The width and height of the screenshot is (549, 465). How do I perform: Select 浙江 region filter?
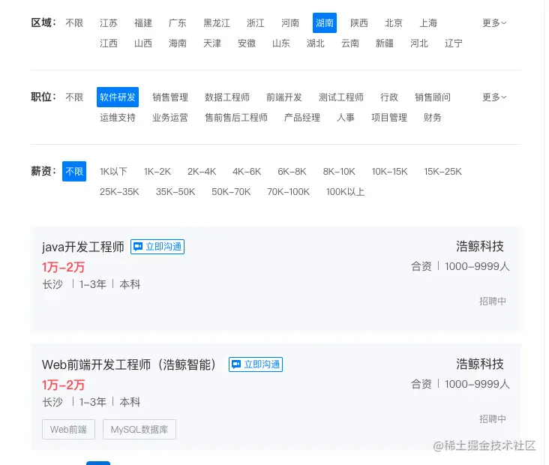pyautogui.click(x=256, y=23)
